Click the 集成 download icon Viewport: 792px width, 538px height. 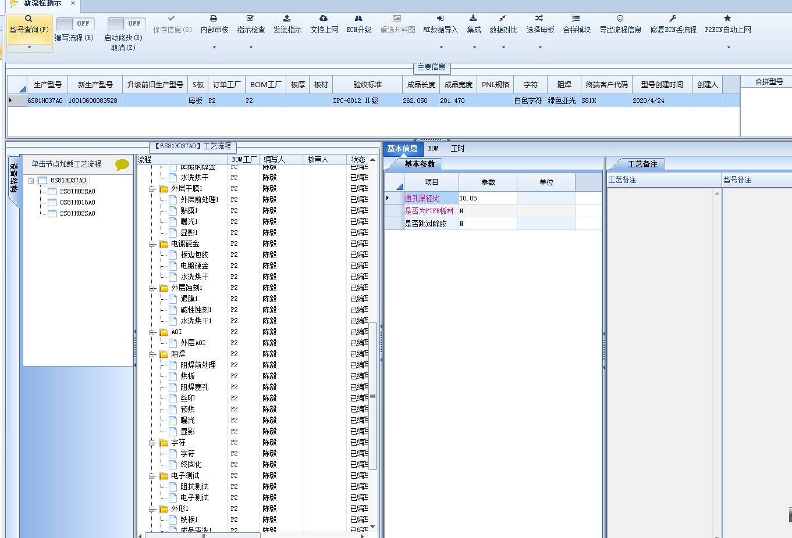pyautogui.click(x=473, y=19)
